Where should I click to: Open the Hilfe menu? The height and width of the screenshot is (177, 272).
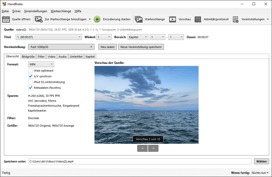(78, 11)
